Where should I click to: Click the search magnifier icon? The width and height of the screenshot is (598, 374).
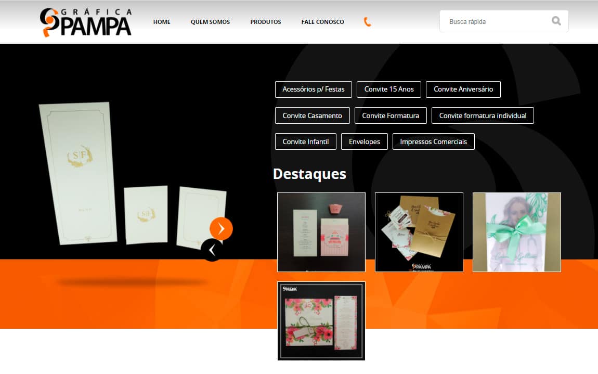tap(556, 21)
